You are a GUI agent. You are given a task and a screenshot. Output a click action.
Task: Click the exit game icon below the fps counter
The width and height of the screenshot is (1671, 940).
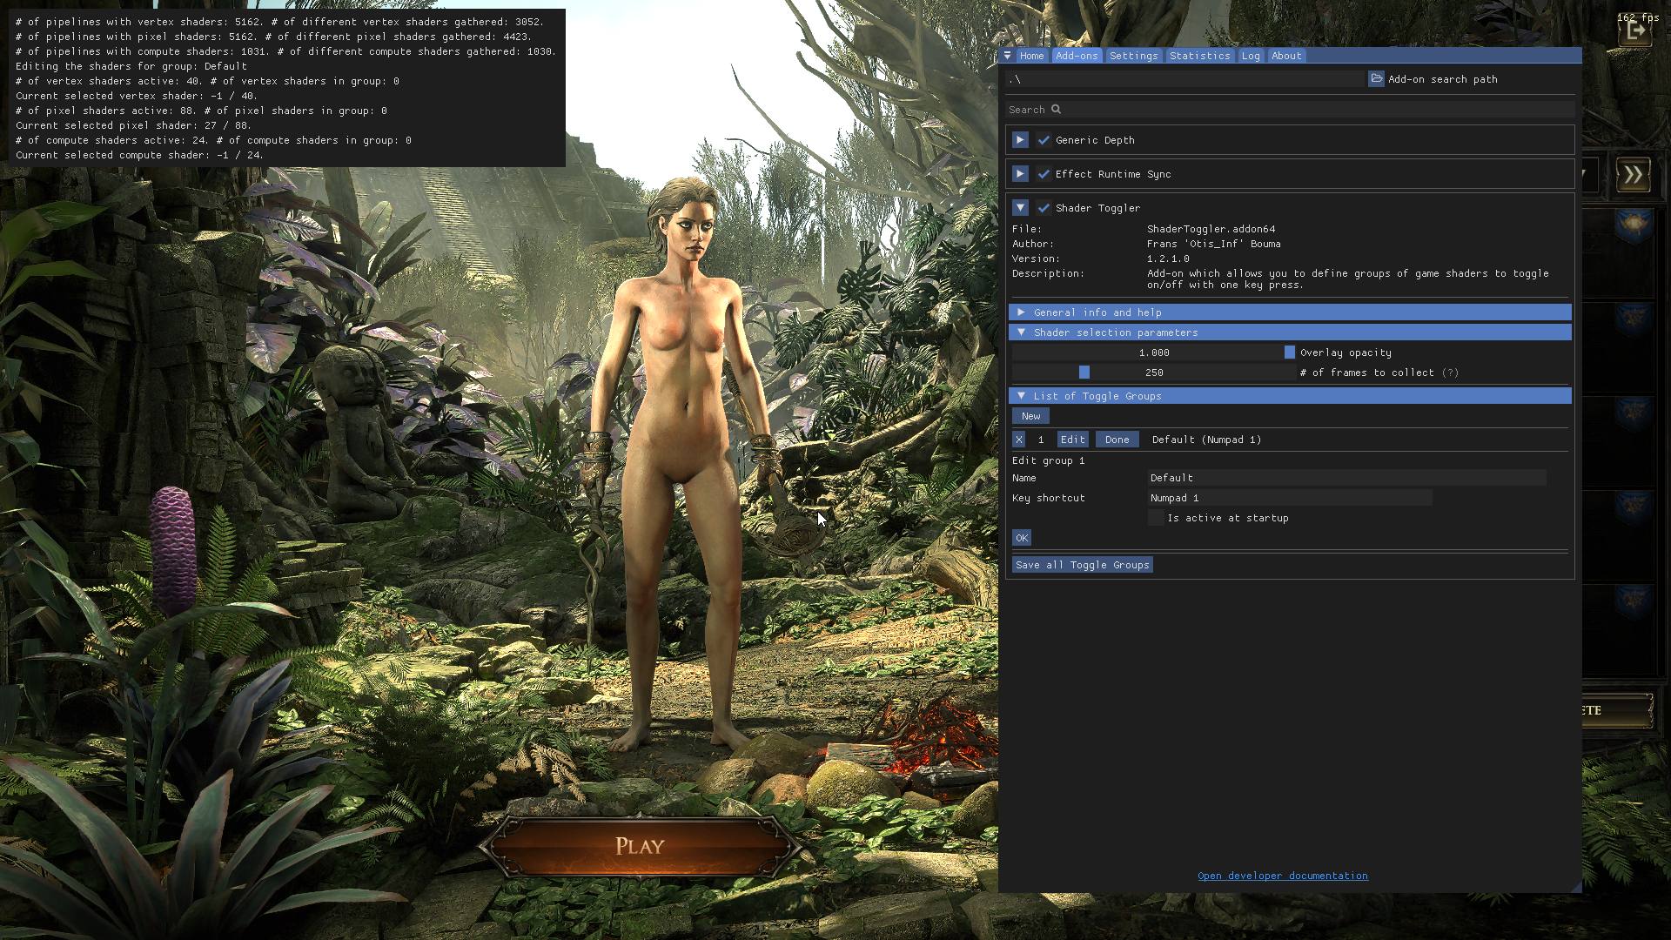tap(1634, 32)
